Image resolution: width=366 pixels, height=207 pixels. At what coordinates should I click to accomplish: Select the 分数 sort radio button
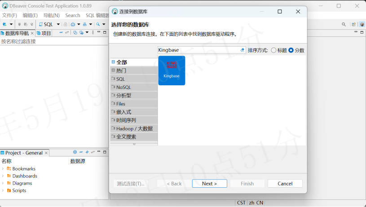[x=291, y=50]
